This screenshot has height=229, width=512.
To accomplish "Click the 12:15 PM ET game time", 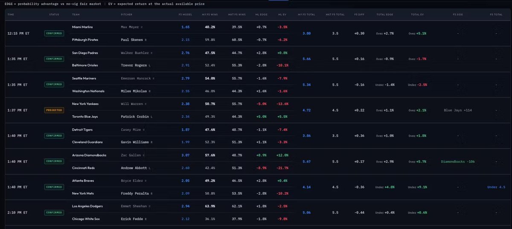I will 18,33.
